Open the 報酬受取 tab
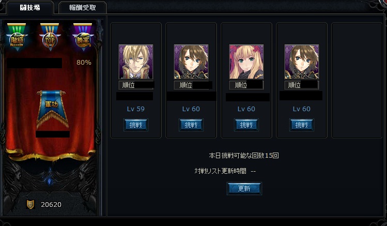The image size is (387, 226). pos(83,8)
